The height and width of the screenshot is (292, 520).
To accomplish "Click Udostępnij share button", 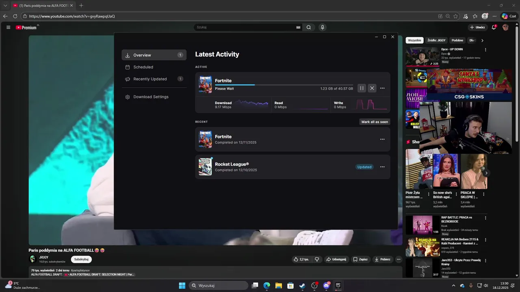I will [x=336, y=259].
